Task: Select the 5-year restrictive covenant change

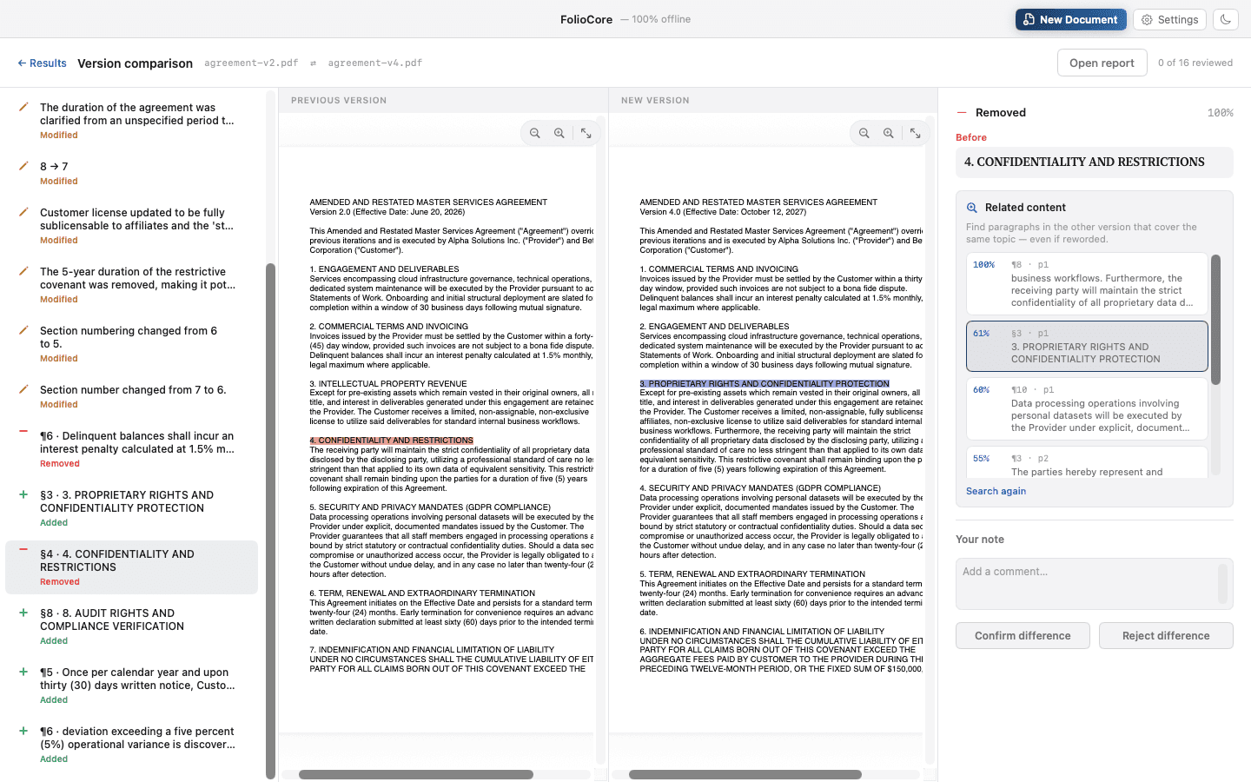Action: (132, 285)
